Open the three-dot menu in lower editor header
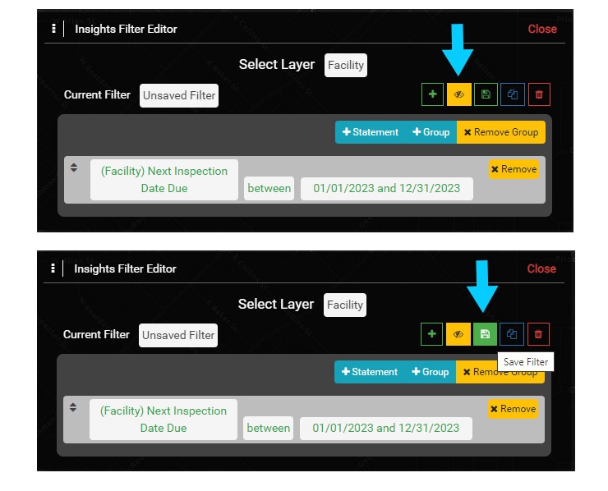The image size is (608, 491). pyautogui.click(x=53, y=268)
